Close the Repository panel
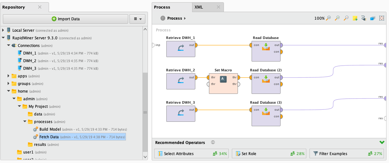 (39, 7)
